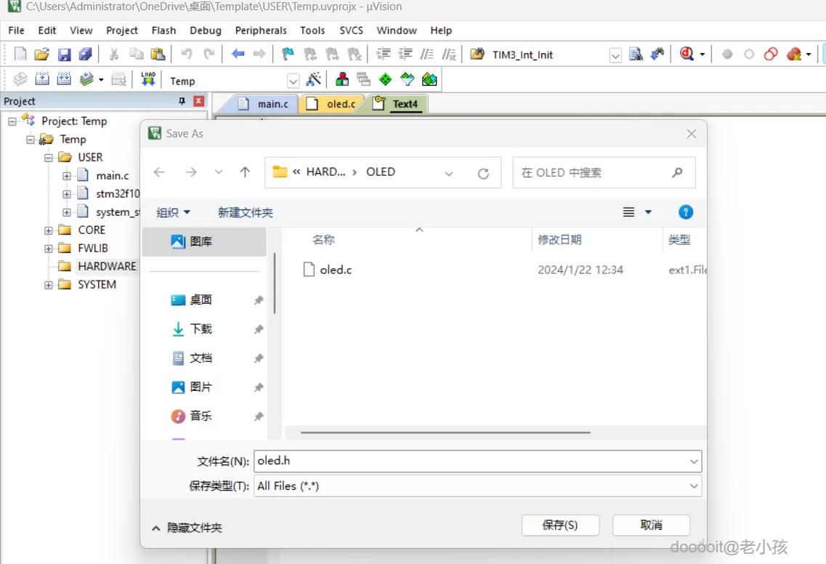
Task: Expand the CORE folder node
Action: click(x=49, y=230)
